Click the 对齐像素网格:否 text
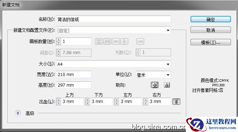The height and width of the screenshot is (132, 238). [x=208, y=91]
